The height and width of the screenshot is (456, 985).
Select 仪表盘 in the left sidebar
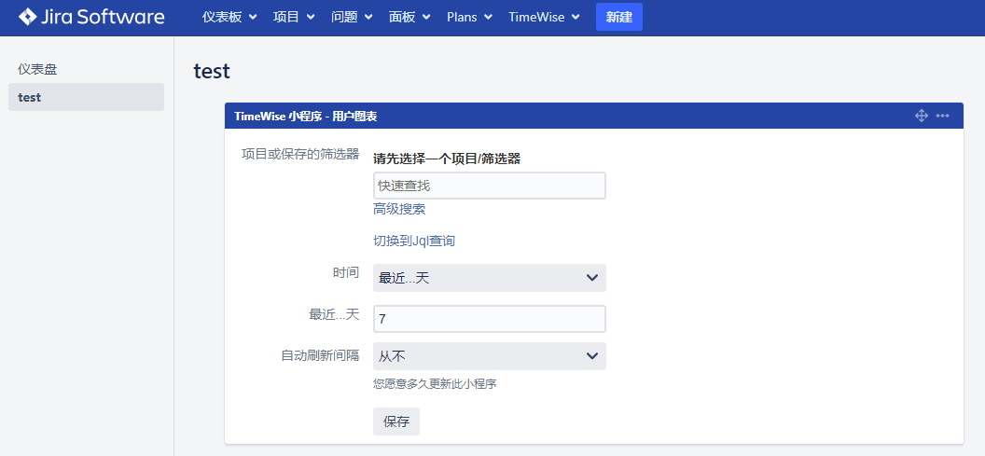pyautogui.click(x=38, y=69)
